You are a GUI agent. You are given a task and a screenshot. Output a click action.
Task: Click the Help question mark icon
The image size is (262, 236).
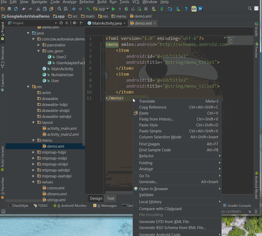point(186,9)
